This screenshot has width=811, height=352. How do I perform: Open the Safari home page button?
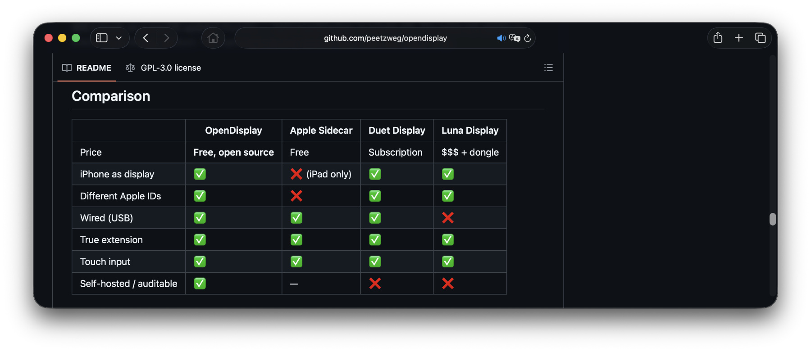[213, 38]
